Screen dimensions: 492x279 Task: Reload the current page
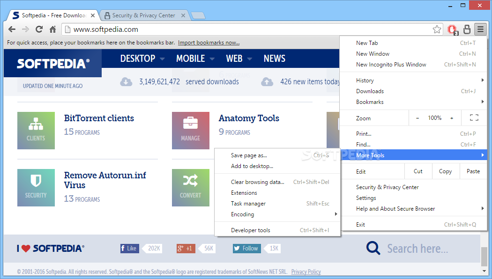pos(39,29)
